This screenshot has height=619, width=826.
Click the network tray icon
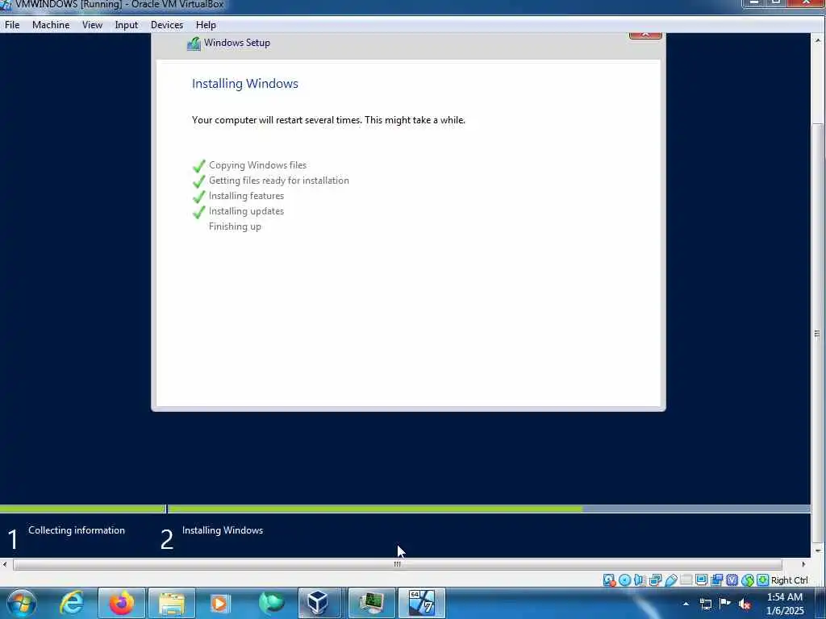705,604
